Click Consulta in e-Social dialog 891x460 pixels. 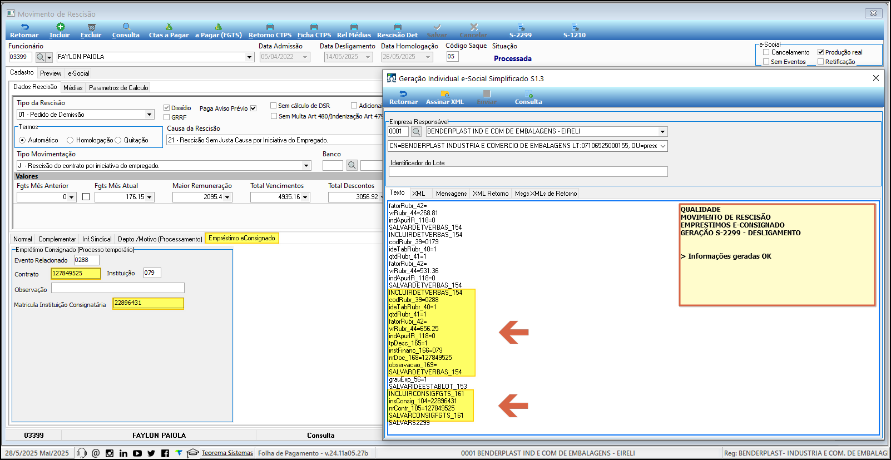pyautogui.click(x=528, y=97)
